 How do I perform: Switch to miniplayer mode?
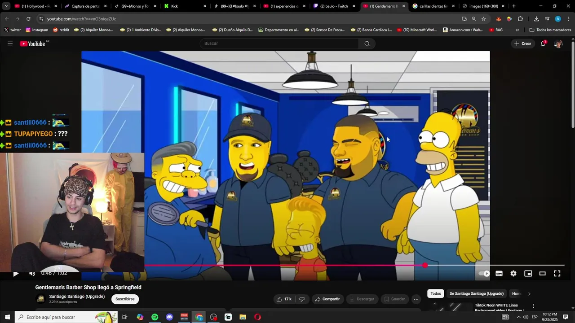tap(528, 274)
